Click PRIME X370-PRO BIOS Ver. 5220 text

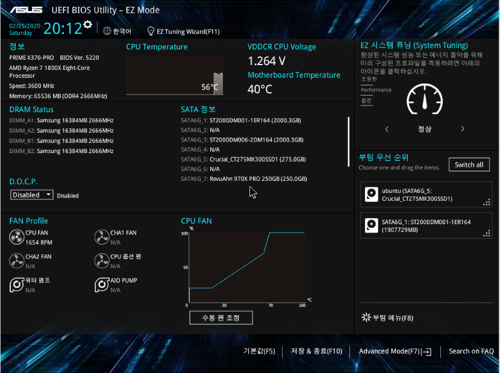[54, 58]
